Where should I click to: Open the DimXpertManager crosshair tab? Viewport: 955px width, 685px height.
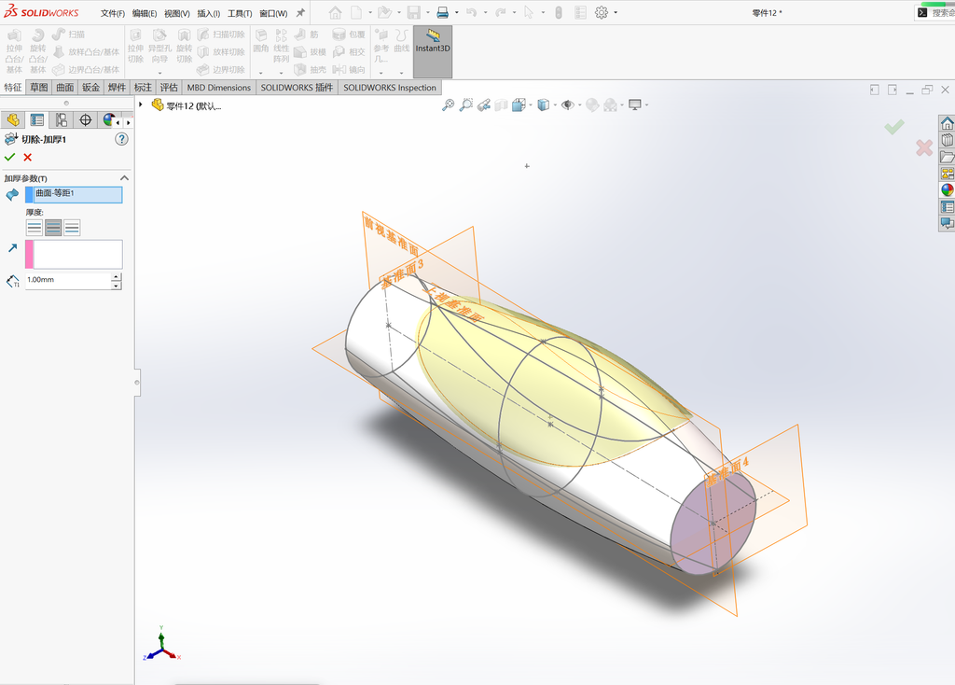pyautogui.click(x=85, y=120)
